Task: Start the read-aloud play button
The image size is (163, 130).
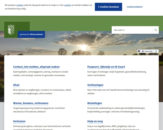Action: click(156, 51)
